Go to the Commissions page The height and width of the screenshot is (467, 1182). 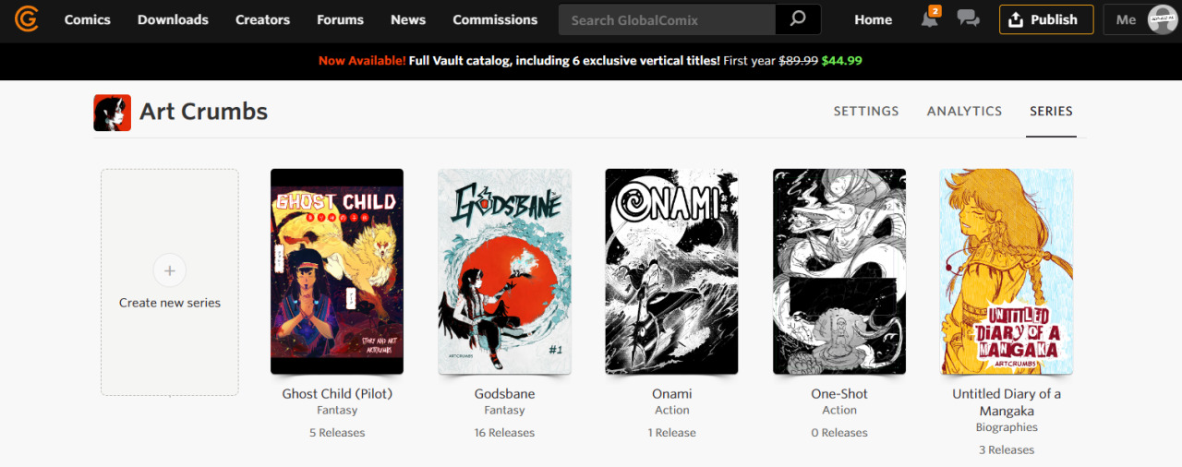pos(495,19)
